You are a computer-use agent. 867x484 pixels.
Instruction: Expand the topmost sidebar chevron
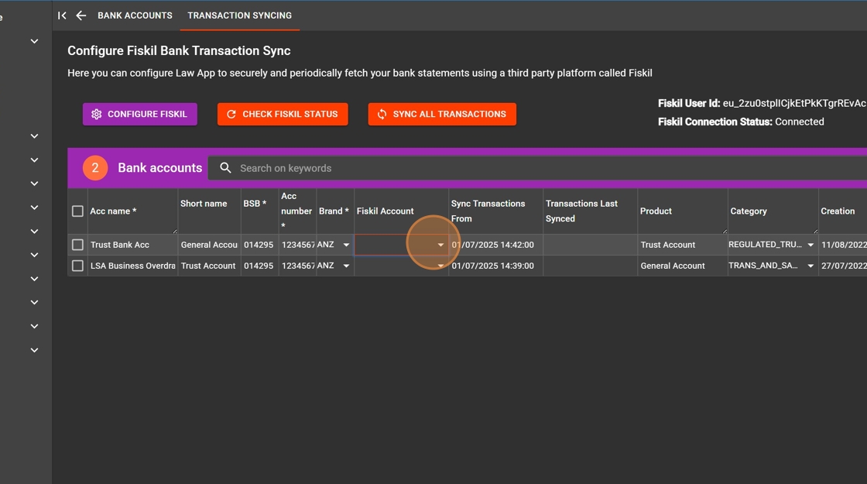pos(34,41)
